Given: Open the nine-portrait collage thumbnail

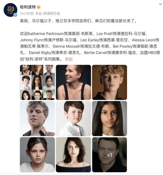Looking at the screenshot, I should [37, 82].
